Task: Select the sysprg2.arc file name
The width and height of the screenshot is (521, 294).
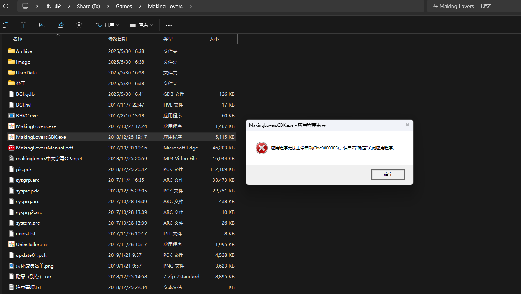Action: (29, 212)
